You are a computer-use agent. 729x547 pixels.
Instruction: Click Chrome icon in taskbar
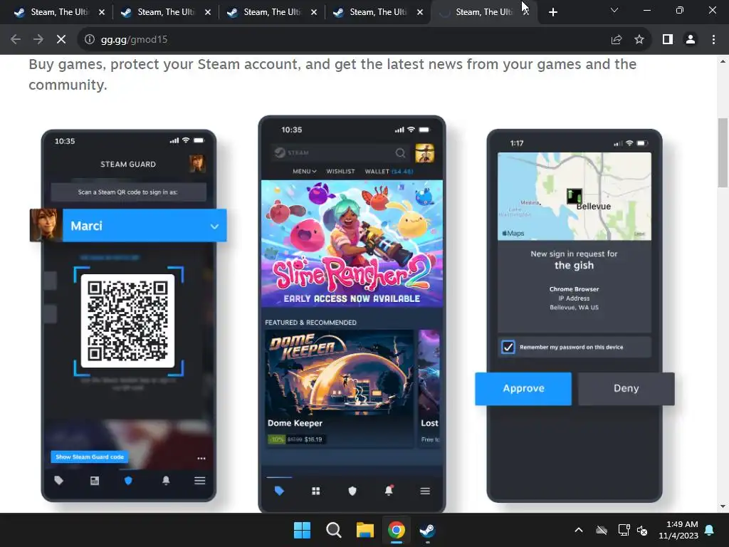[396, 530]
